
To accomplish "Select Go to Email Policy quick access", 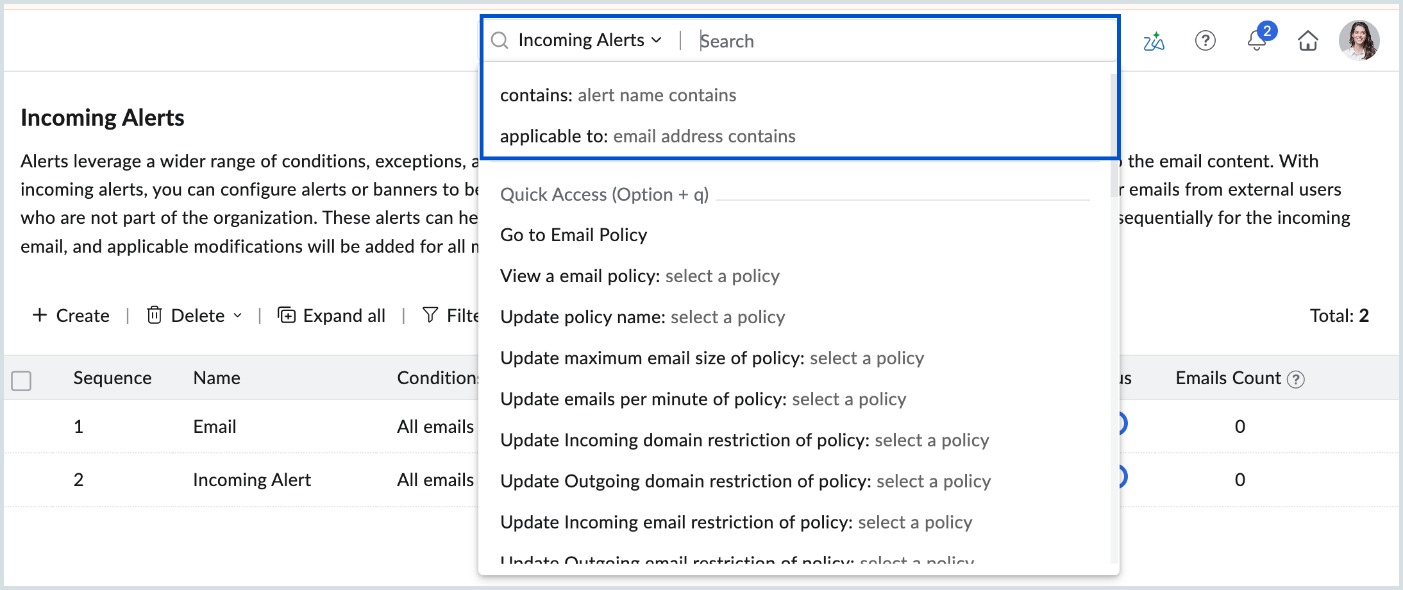I will click(573, 235).
